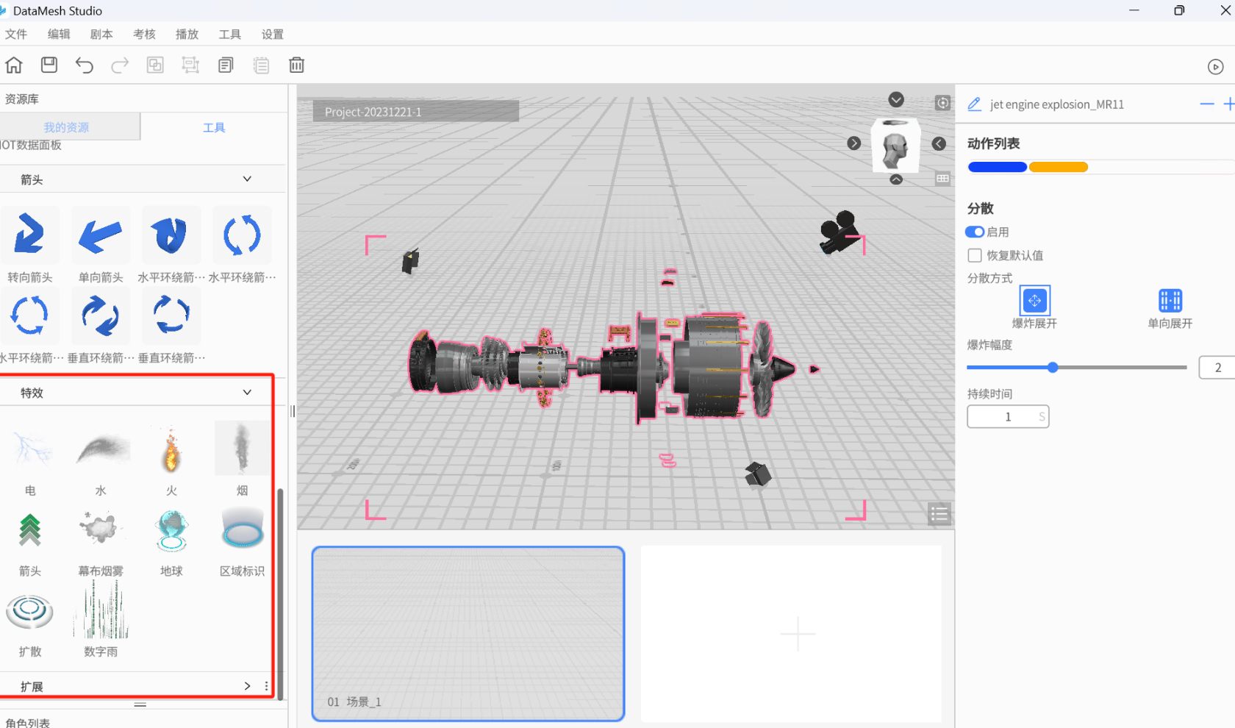Click the 持续时间 input field
Screen dimensions: 1235x728
(1008, 416)
